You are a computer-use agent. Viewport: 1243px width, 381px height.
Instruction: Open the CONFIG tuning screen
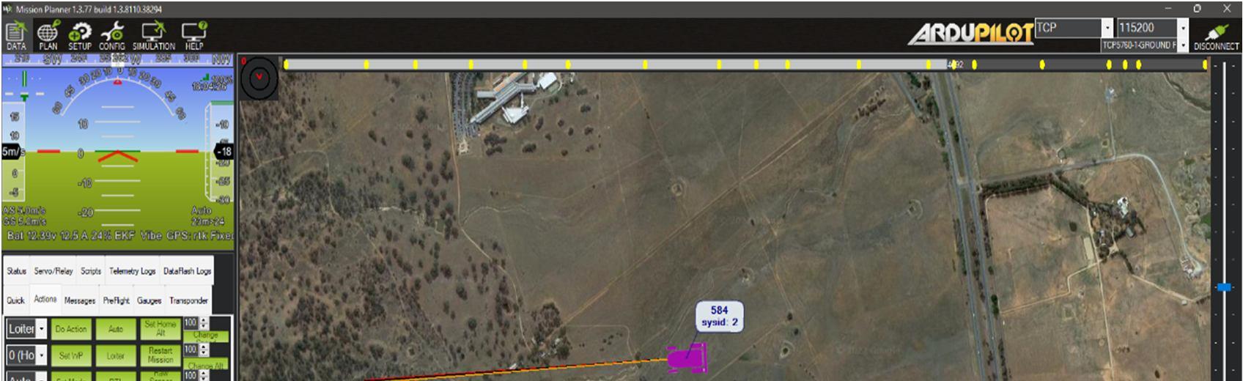(x=112, y=36)
